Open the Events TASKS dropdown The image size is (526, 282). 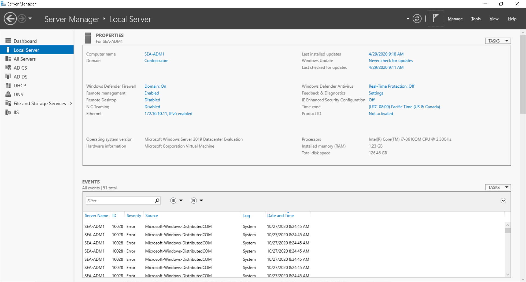[x=498, y=187]
